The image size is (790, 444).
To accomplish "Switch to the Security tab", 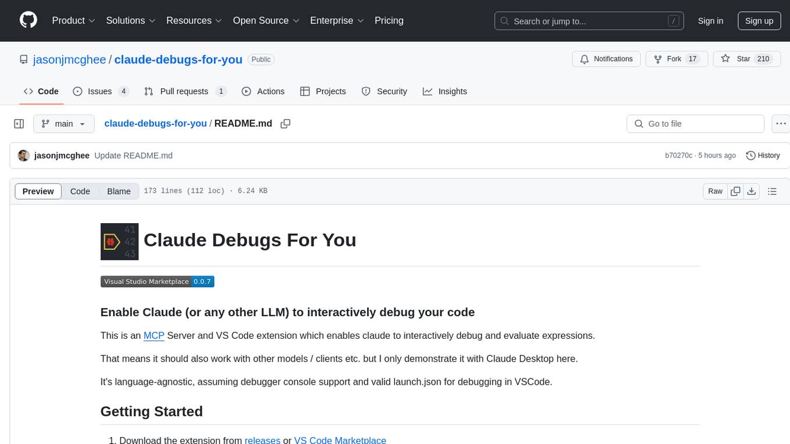I will [x=385, y=91].
